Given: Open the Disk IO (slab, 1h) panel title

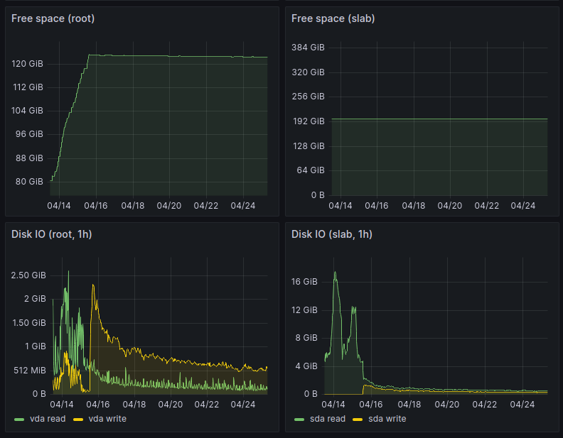Looking at the screenshot, I should [x=331, y=234].
